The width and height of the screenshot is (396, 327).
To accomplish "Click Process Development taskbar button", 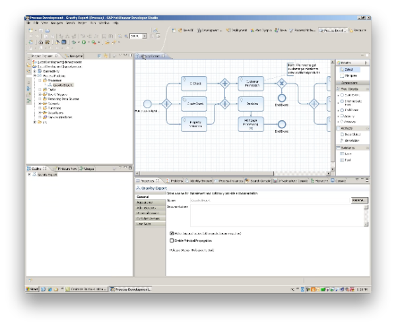I will [131, 289].
